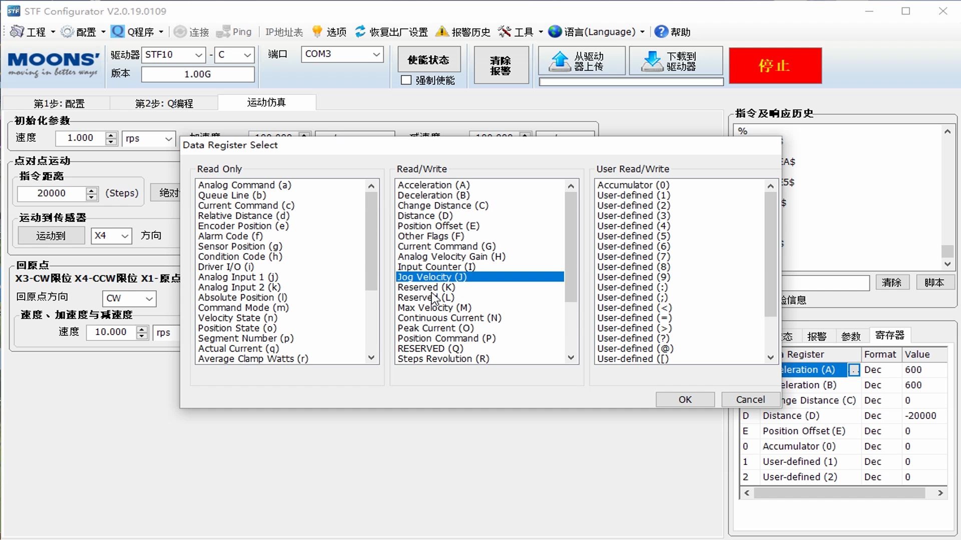The width and height of the screenshot is (961, 540).
Task: Open the 帮助 help icon
Action: pos(661,32)
